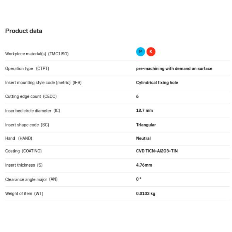
Task: Click the Operation type (CTPT) label
Action: (x=27, y=68)
